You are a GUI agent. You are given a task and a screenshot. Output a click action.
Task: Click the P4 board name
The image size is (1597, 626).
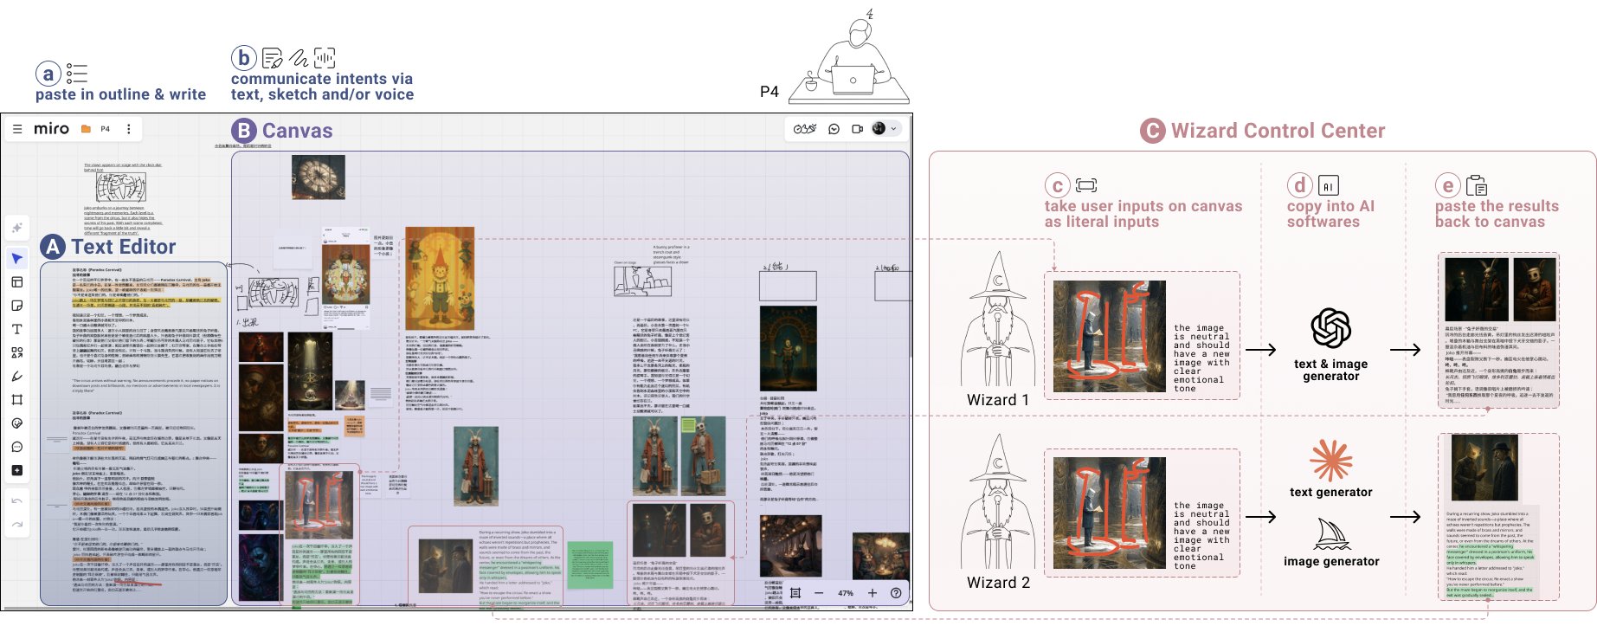click(106, 129)
